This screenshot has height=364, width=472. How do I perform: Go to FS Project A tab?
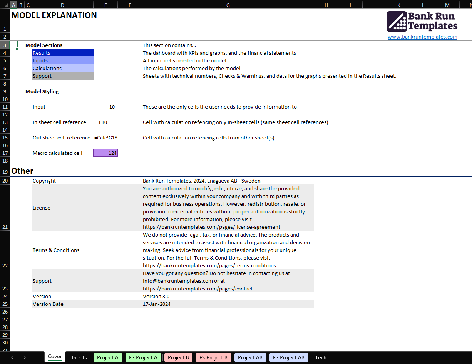pos(143,357)
